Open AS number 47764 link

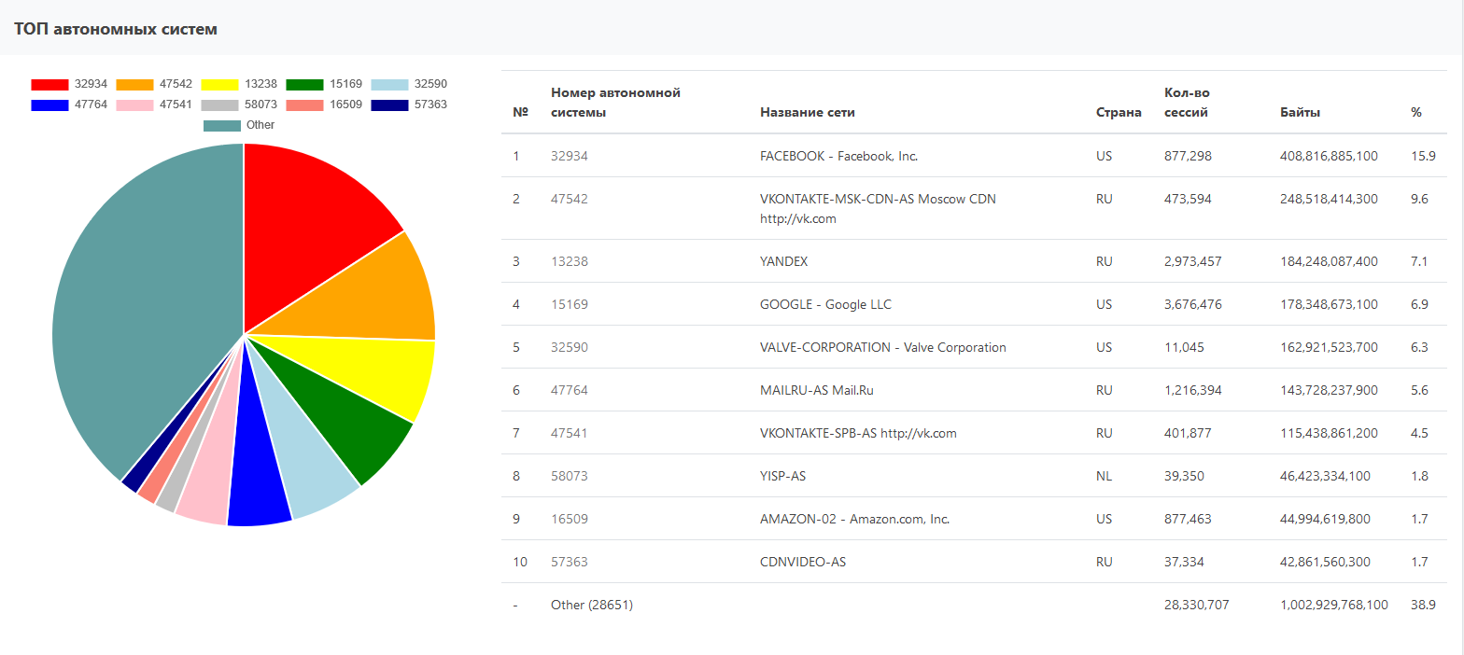(x=570, y=390)
